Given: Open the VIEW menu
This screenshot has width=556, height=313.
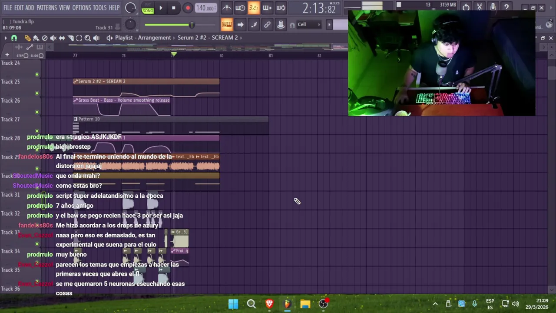Looking at the screenshot, I should [64, 8].
